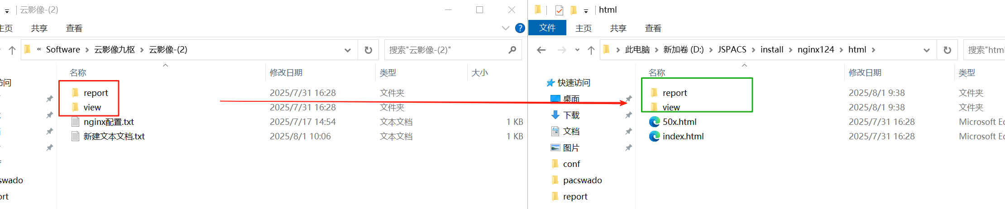Navigate to Software in left breadcrumb
Viewport: 1005px width, 209px height.
[x=63, y=50]
